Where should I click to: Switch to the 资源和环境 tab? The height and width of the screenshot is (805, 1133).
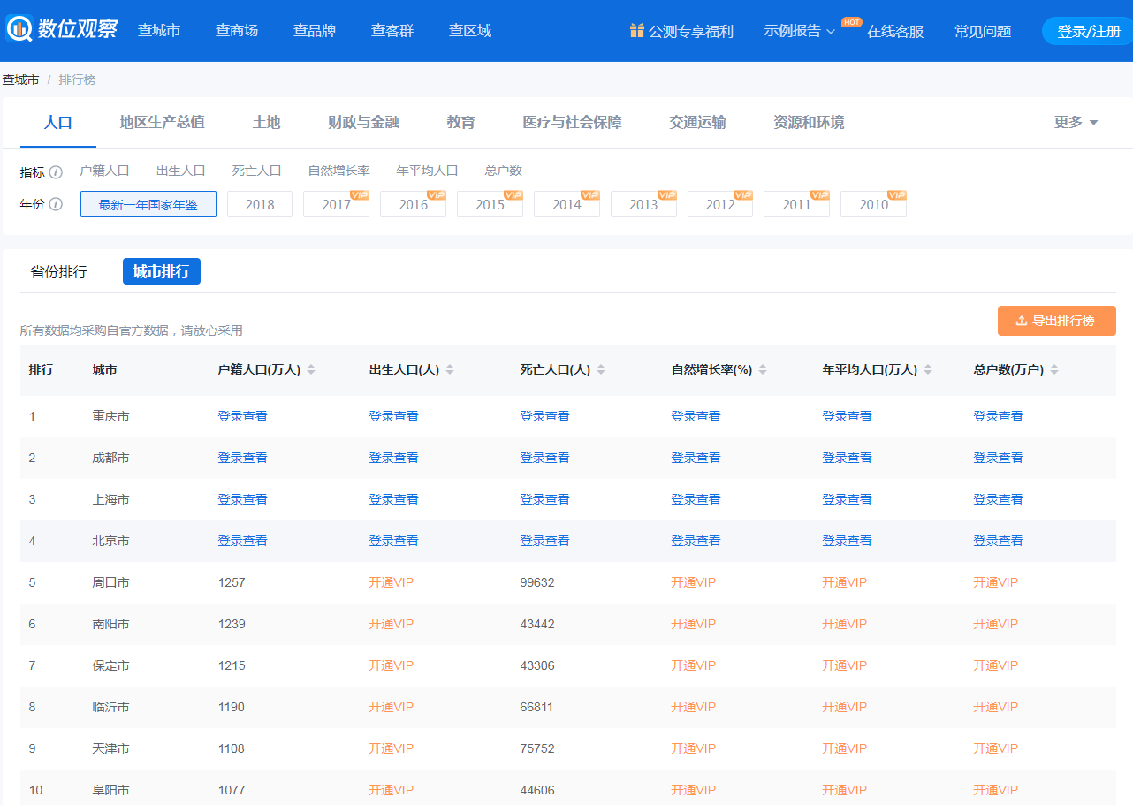coord(809,122)
